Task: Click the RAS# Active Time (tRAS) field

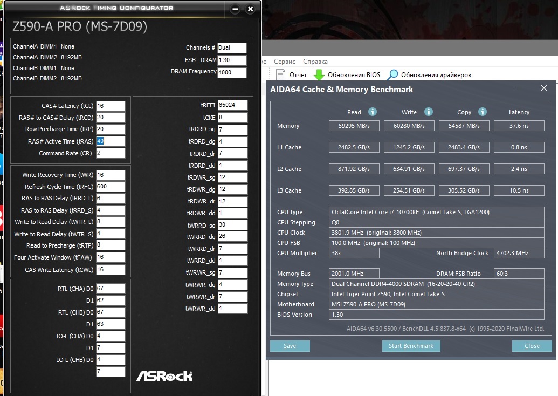Action: coord(111,141)
